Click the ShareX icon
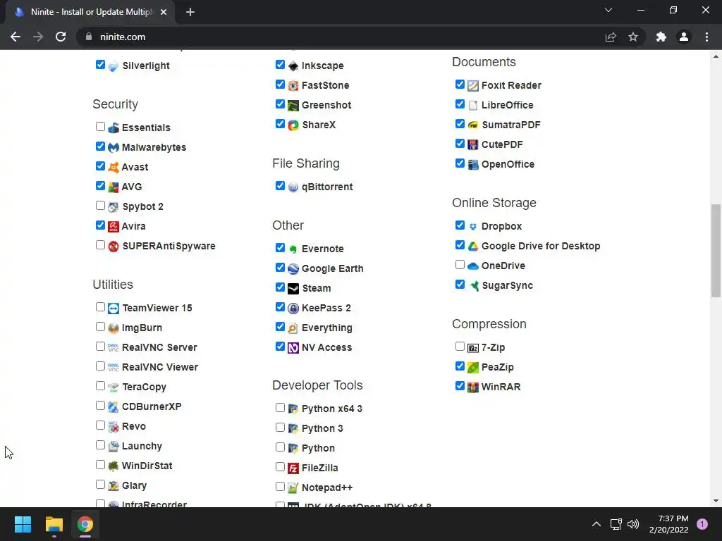Viewport: 722px width, 541px height. pyautogui.click(x=293, y=125)
